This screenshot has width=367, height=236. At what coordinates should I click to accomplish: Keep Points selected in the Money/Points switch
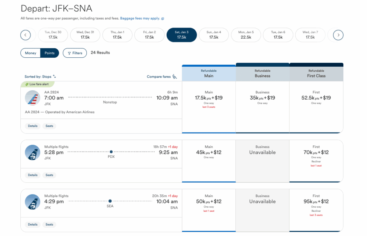click(49, 53)
